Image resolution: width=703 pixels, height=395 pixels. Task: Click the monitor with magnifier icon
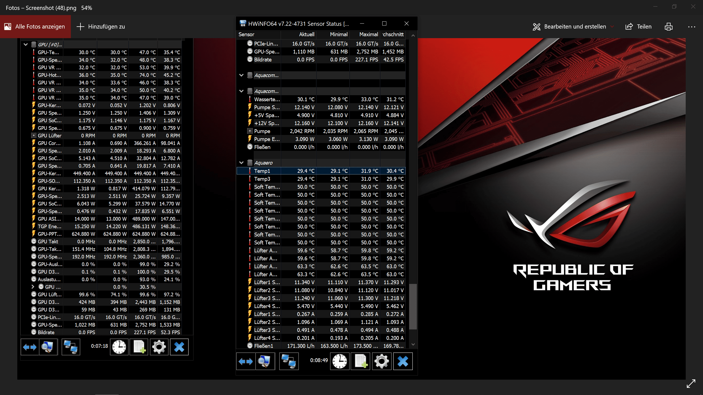click(265, 361)
